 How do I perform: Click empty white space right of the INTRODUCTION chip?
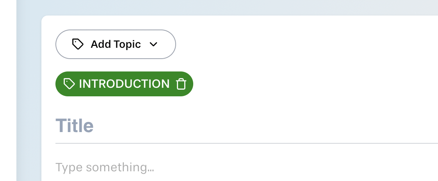pyautogui.click(x=307, y=84)
